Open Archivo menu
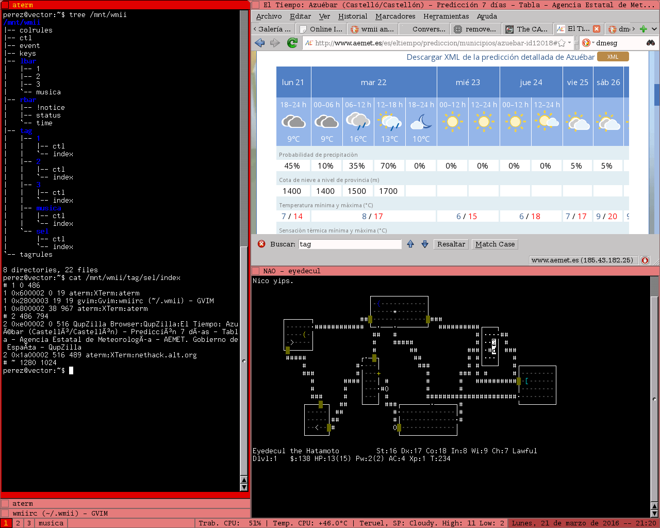 tap(269, 16)
